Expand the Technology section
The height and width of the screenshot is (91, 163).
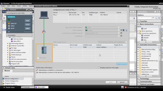138,79
